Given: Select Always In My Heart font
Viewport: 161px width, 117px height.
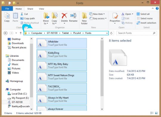Looking at the screenshot, I should point(62,99).
